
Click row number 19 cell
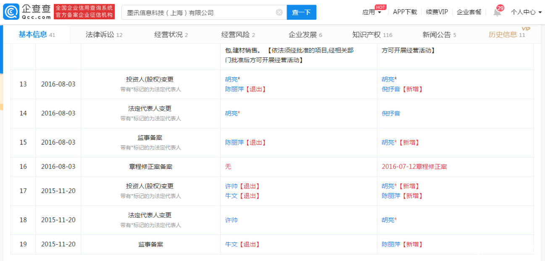[23, 244]
